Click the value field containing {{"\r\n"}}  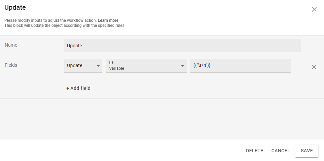pyautogui.click(x=240, y=66)
